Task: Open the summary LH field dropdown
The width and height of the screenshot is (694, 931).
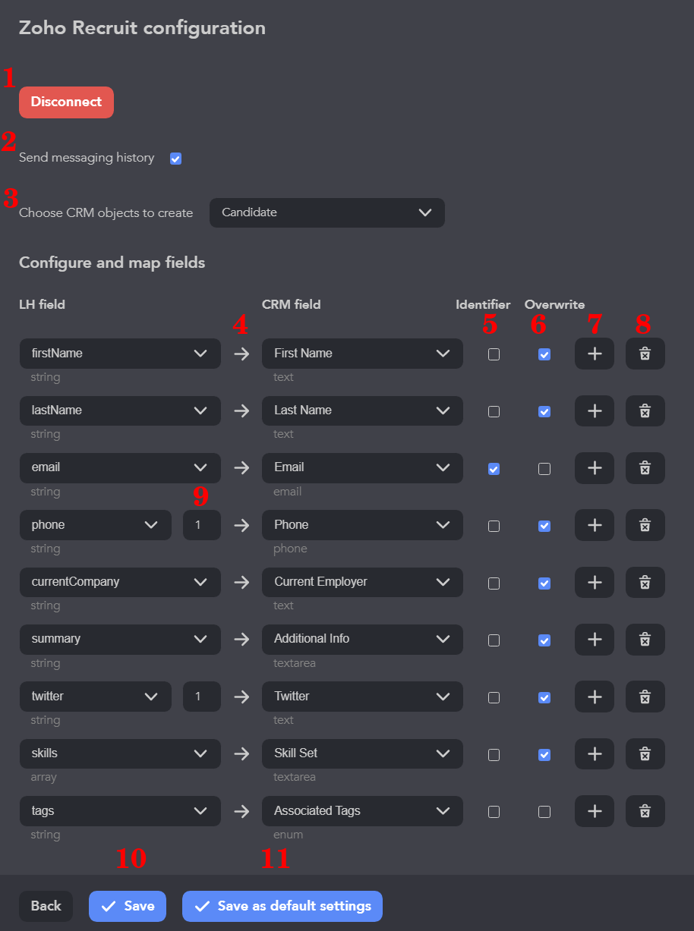Action: coord(120,640)
